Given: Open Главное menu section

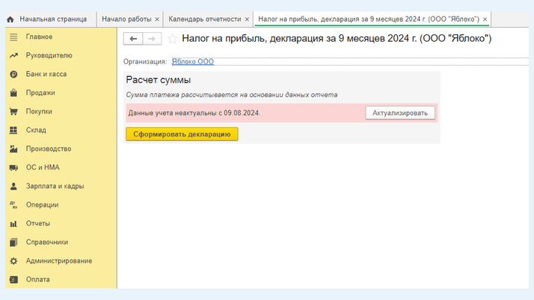Looking at the screenshot, I should [x=39, y=37].
